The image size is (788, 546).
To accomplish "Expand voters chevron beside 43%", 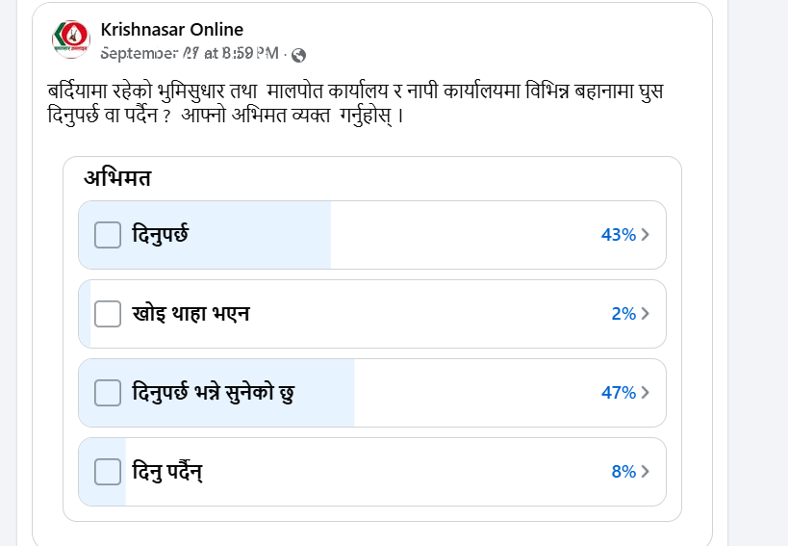I will click(646, 235).
